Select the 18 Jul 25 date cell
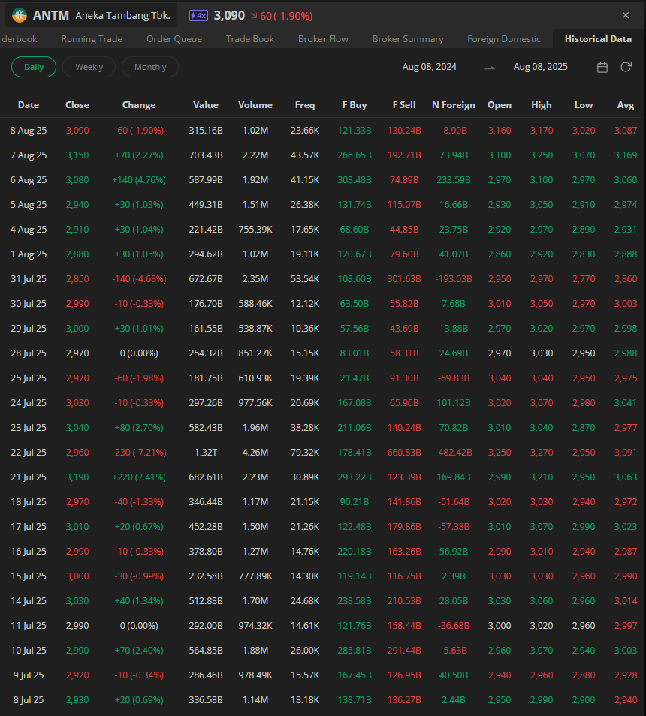The width and height of the screenshot is (646, 716). (x=29, y=502)
